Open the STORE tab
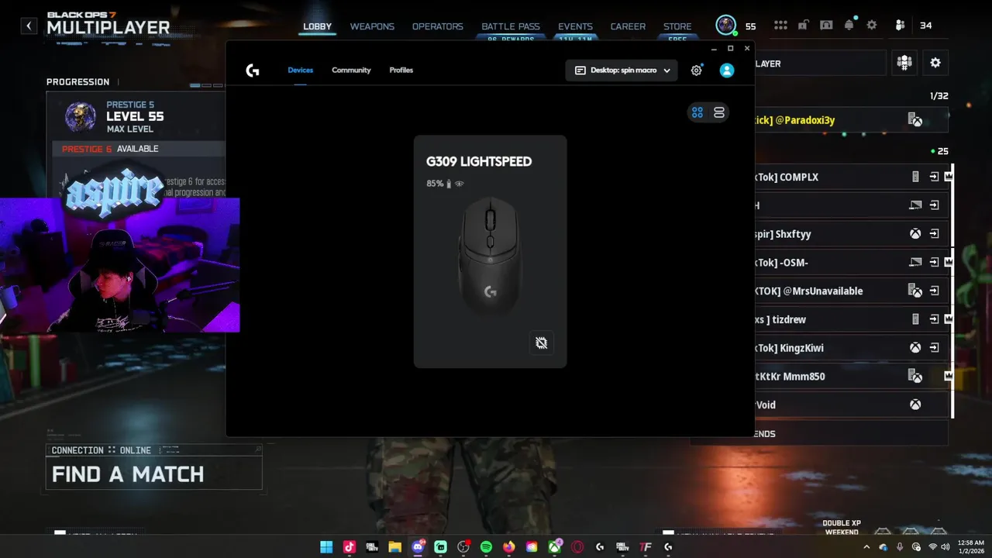This screenshot has height=558, width=992. tap(677, 26)
